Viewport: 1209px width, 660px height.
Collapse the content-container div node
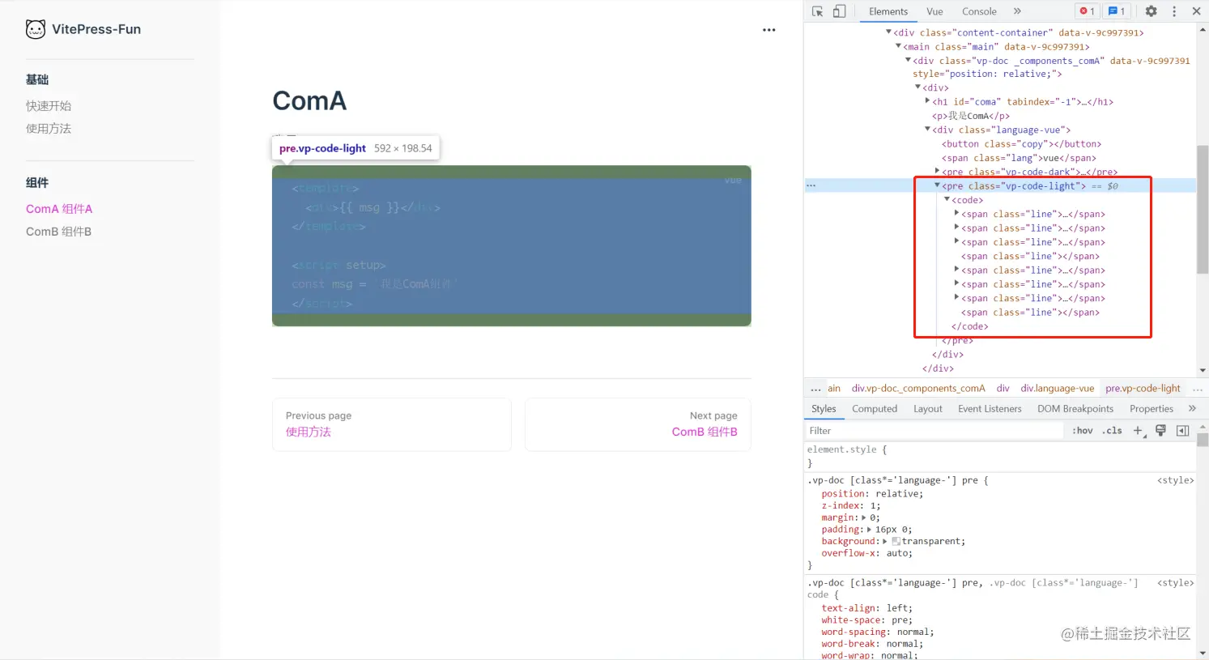click(x=888, y=32)
